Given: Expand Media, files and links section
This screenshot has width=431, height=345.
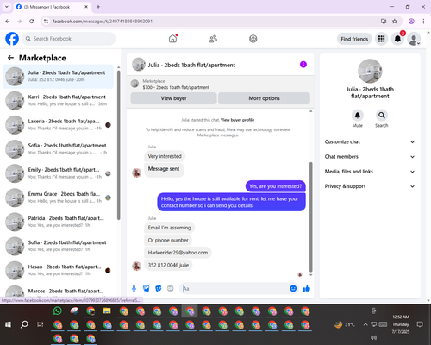Looking at the screenshot, I should pos(370,172).
